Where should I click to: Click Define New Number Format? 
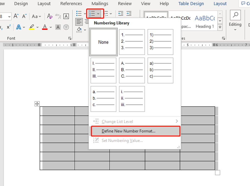coord(136,131)
